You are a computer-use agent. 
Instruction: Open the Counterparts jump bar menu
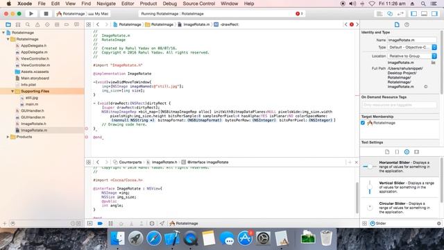[x=128, y=162]
